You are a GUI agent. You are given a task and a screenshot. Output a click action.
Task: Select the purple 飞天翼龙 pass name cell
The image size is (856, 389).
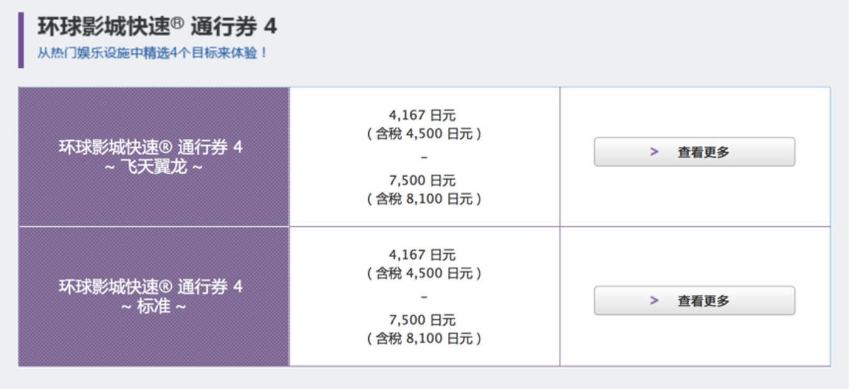click(x=154, y=156)
